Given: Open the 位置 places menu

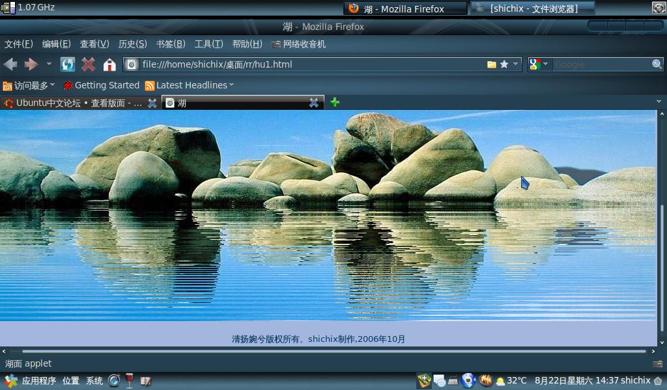Looking at the screenshot, I should click(x=70, y=381).
